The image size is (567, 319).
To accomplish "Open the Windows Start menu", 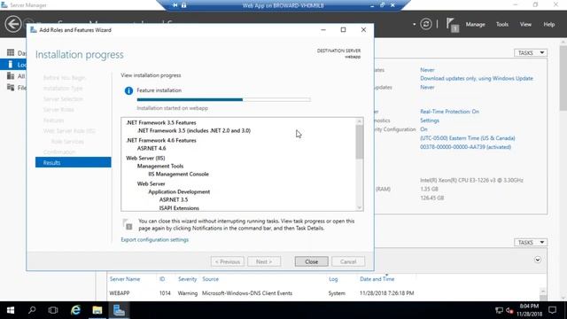I will click(x=11, y=310).
